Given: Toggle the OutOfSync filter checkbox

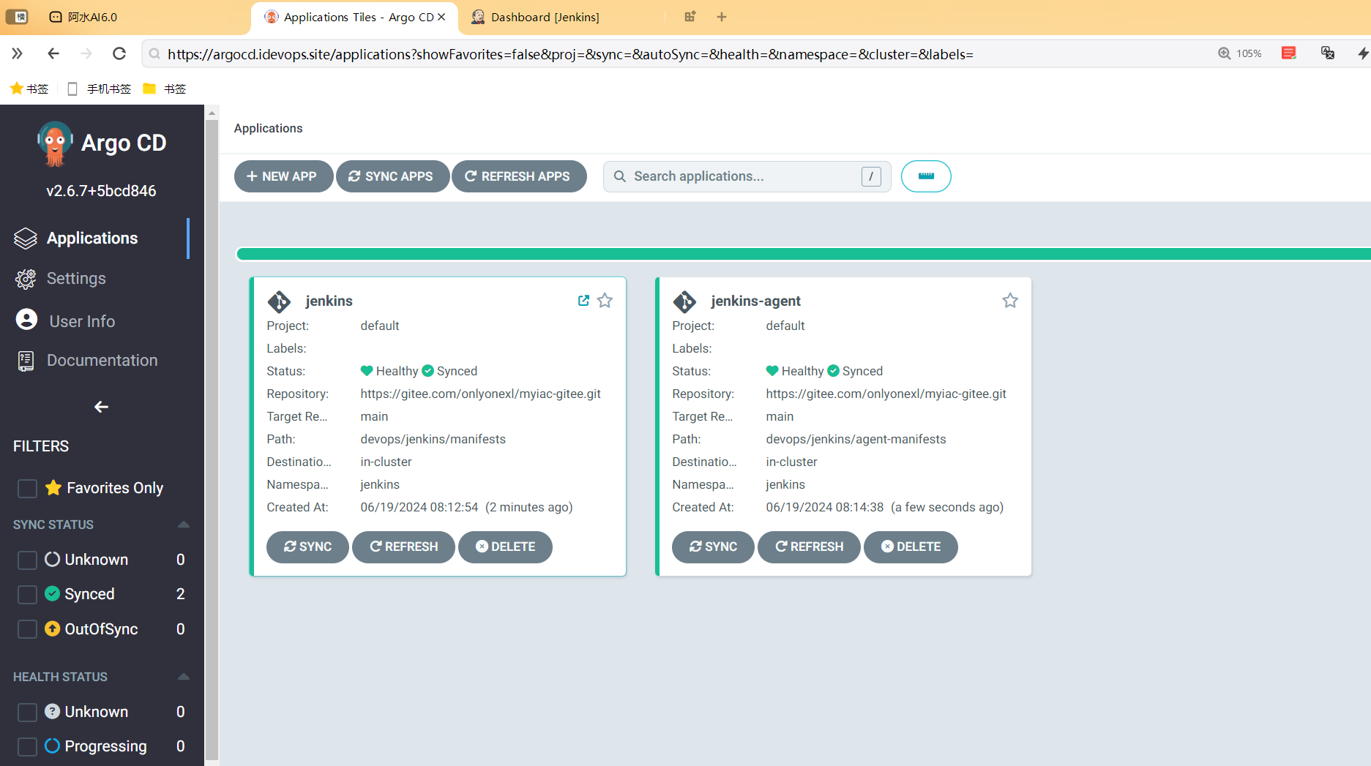Looking at the screenshot, I should click(27, 629).
